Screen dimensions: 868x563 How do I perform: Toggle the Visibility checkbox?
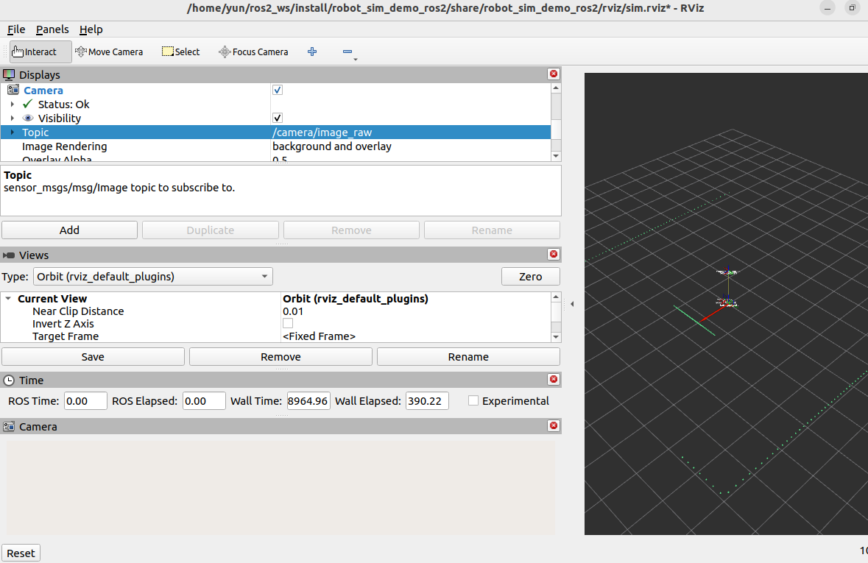[278, 117]
